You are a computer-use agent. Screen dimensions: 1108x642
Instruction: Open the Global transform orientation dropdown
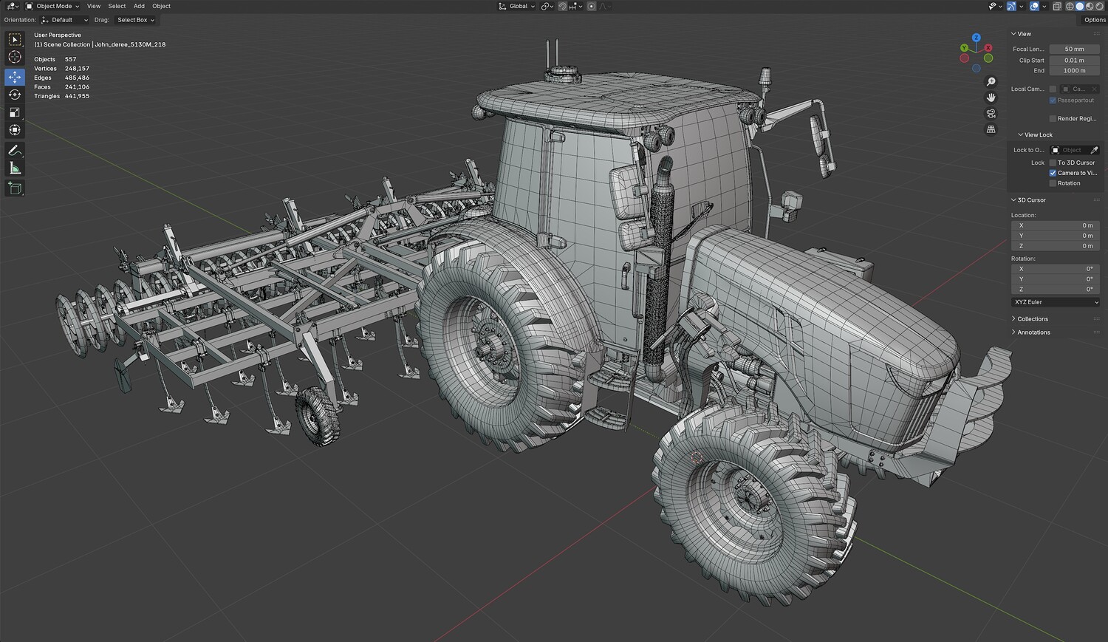point(517,6)
